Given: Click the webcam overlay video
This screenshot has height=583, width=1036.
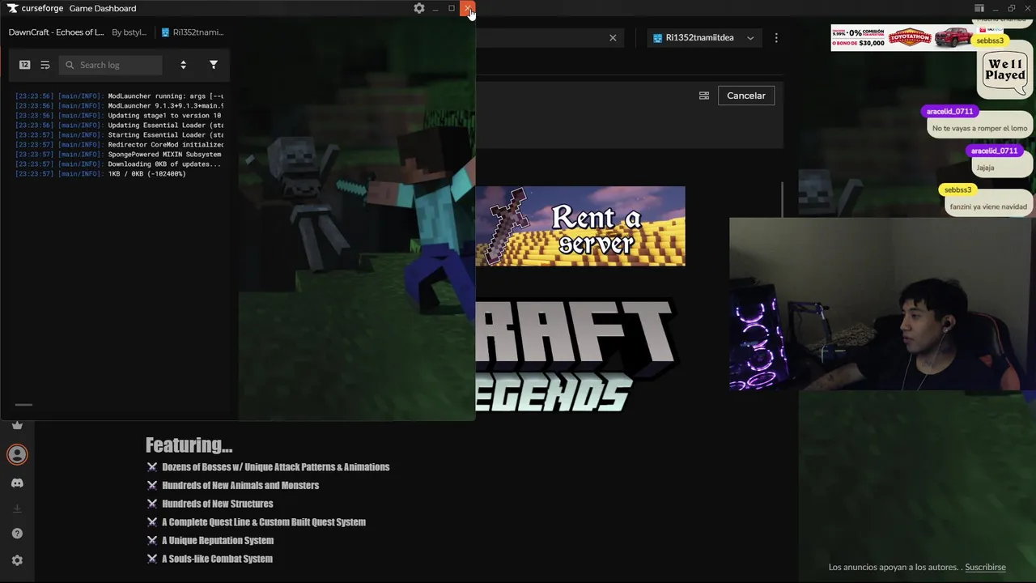Looking at the screenshot, I should click(x=882, y=304).
